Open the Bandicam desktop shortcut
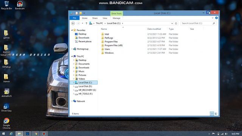The image size is (242, 136). point(20,5)
